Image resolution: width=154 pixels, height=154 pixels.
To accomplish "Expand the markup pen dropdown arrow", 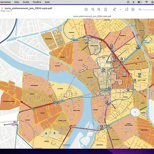I will point(120,10).
